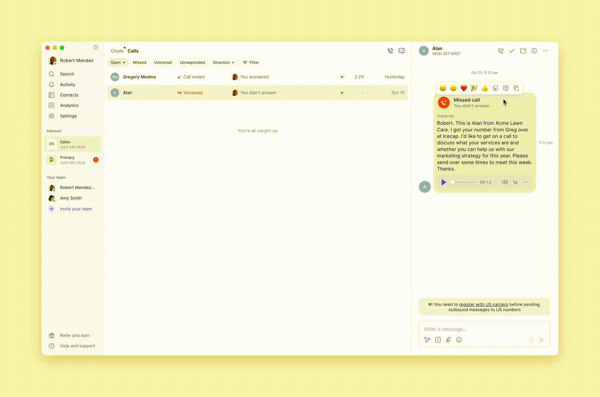Image resolution: width=600 pixels, height=397 pixels.
Task: Play the recording in Alan's call row
Action: 342,93
